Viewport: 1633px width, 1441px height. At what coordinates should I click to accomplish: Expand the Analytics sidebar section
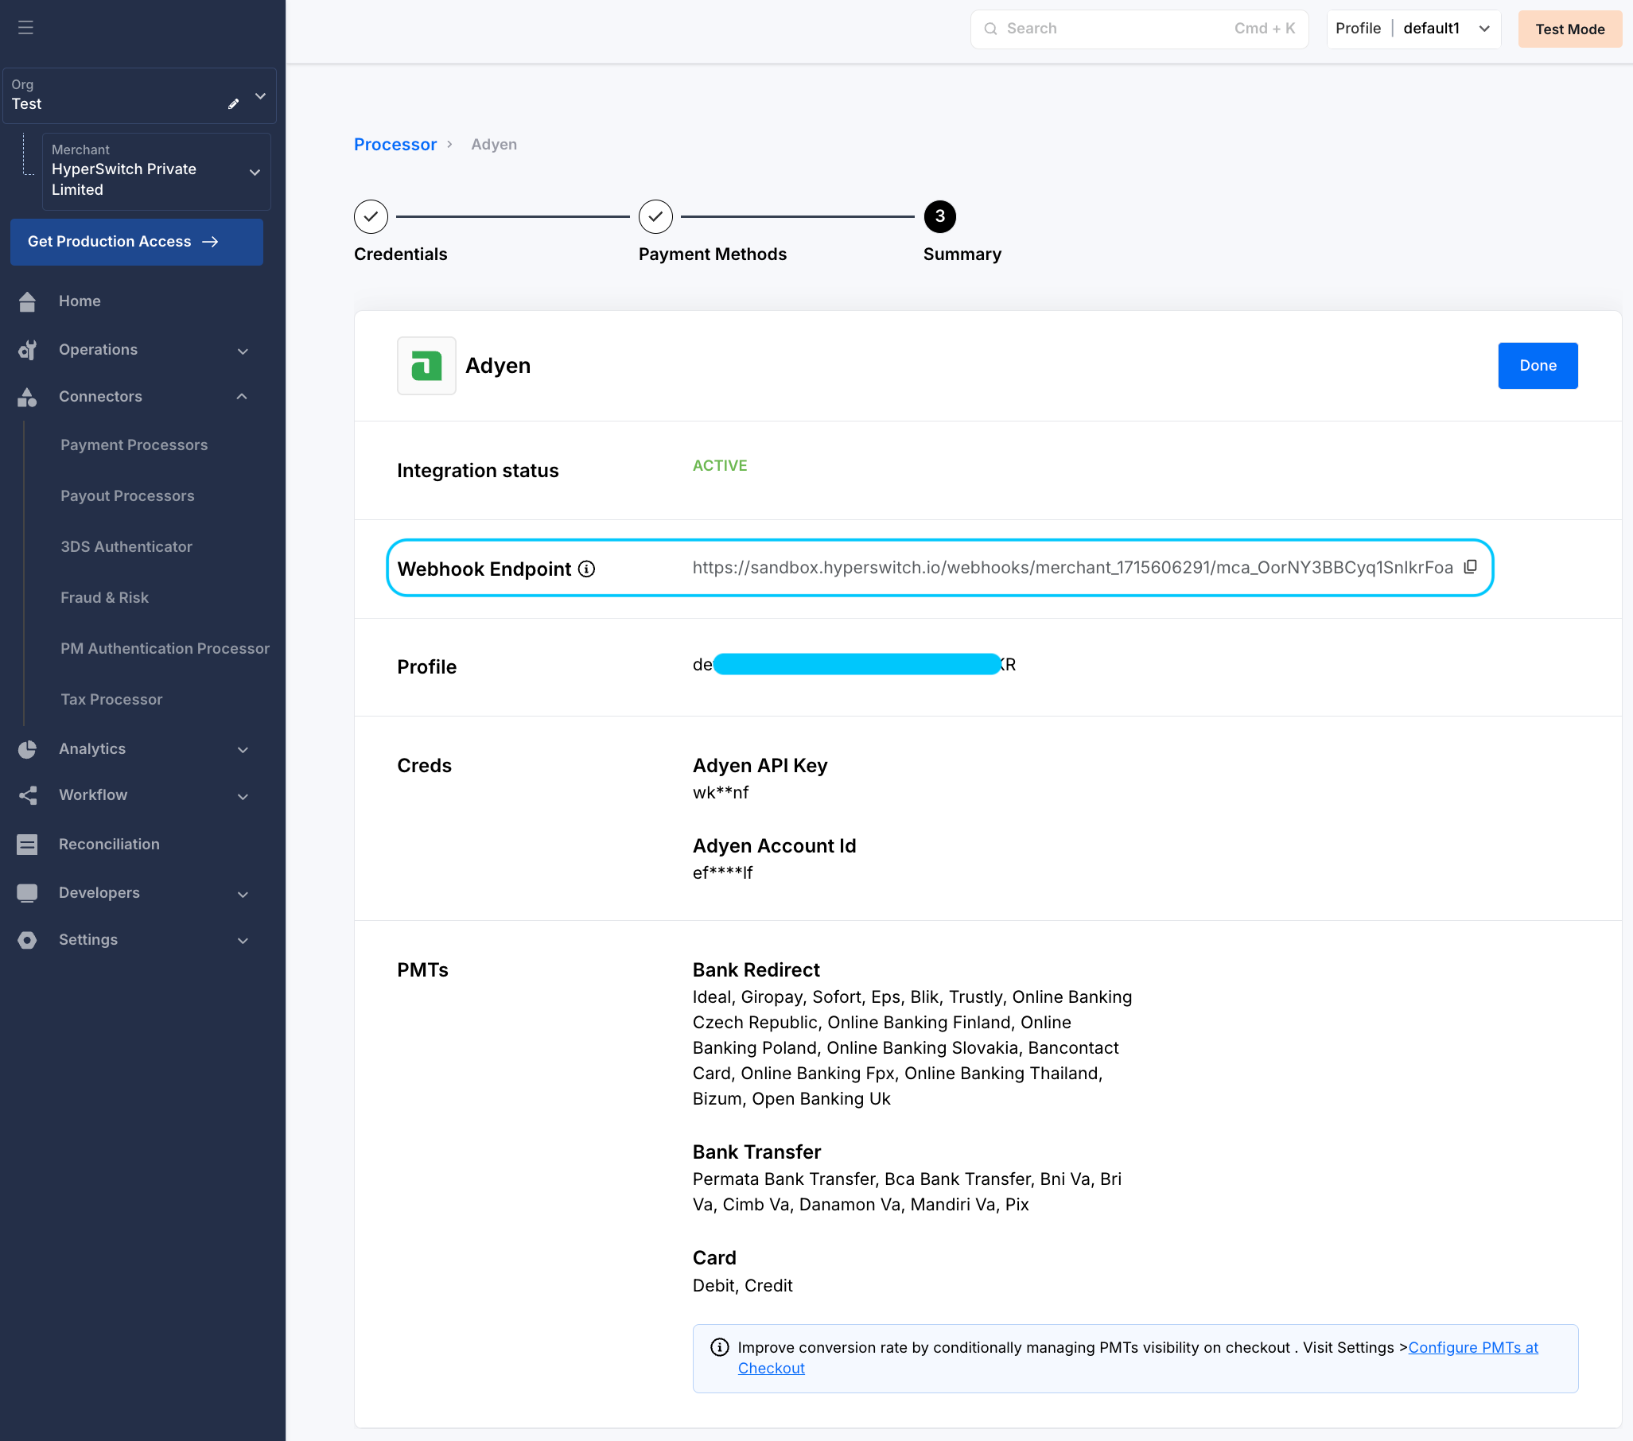point(243,749)
